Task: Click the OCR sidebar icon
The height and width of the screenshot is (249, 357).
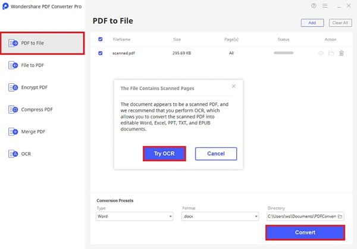Action: click(x=13, y=154)
